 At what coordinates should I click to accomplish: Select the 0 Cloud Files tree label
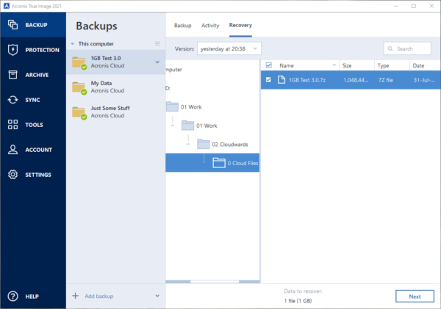point(243,163)
